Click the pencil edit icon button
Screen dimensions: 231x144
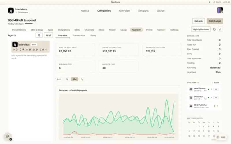[220, 29]
